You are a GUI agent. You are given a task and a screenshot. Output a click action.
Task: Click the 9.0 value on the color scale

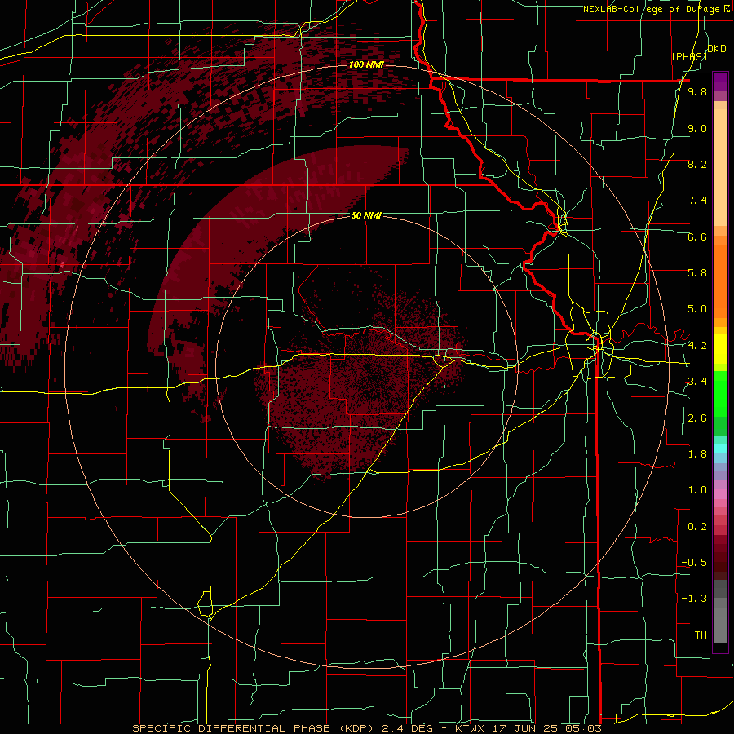tap(697, 128)
